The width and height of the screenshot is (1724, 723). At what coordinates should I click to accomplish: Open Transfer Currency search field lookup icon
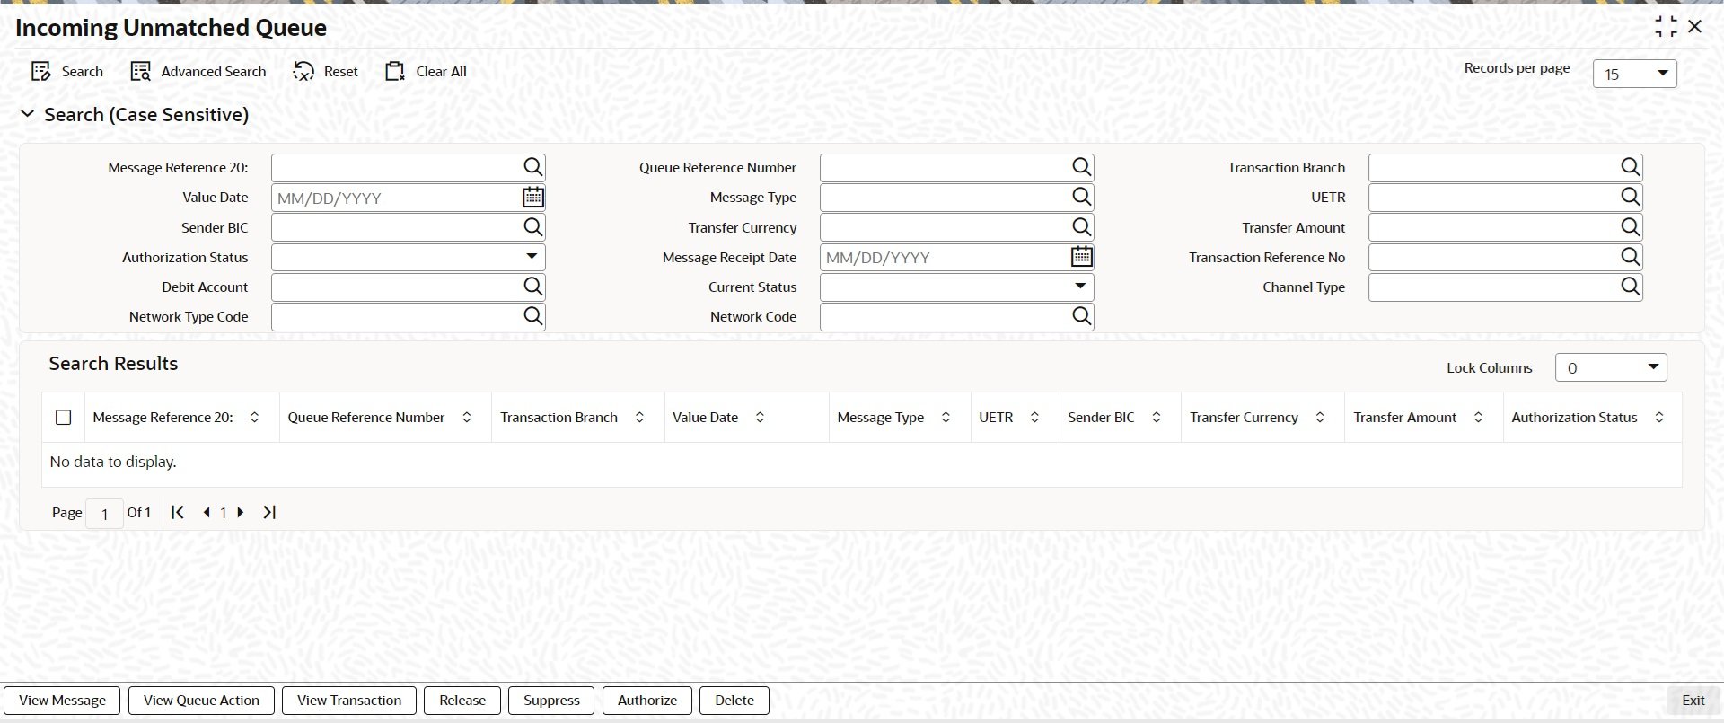pos(1082,227)
